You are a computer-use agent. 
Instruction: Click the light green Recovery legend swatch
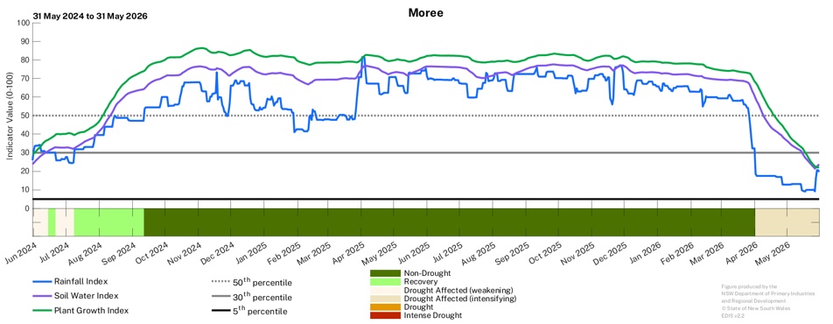click(x=385, y=281)
